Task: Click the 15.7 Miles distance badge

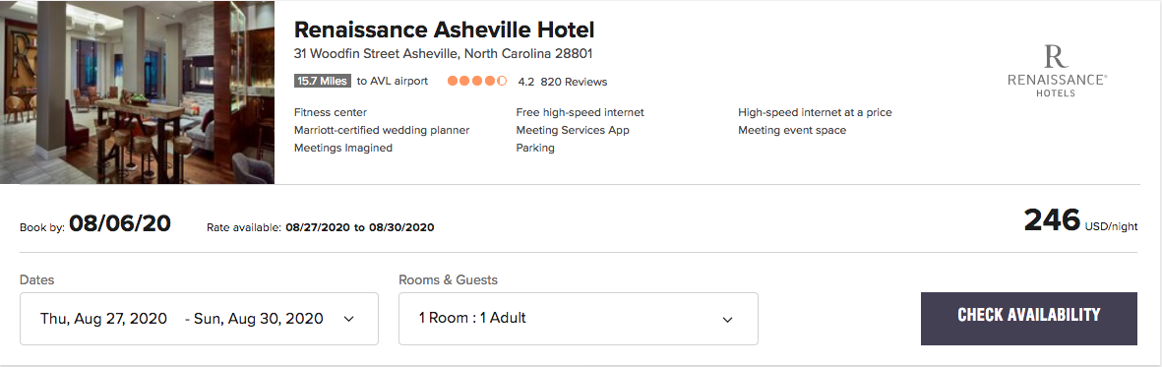Action: [323, 81]
